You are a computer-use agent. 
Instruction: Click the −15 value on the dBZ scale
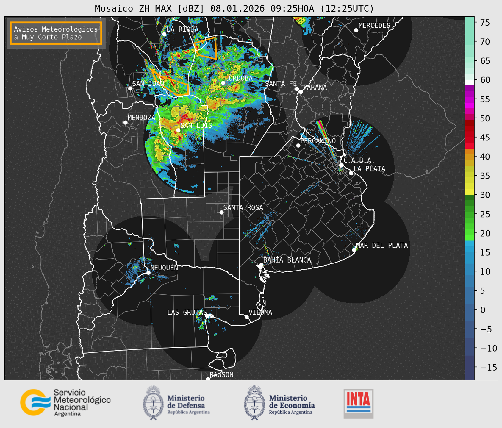coord(488,368)
